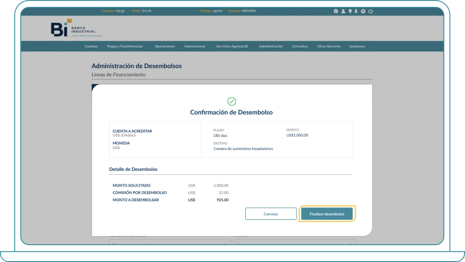This screenshot has height=262, width=465.
Task: Open the user profile icon
Action: coord(343,11)
